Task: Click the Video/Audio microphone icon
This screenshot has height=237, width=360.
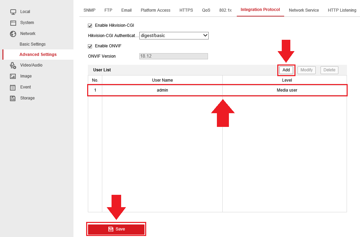Action: 13,65
